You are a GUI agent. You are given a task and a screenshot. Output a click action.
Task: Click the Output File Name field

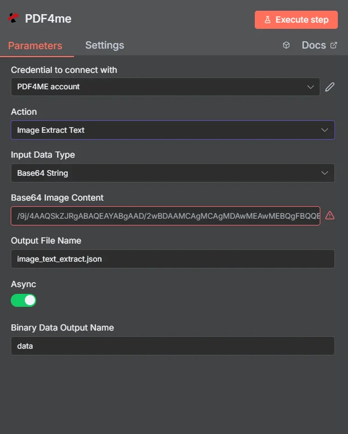173,259
